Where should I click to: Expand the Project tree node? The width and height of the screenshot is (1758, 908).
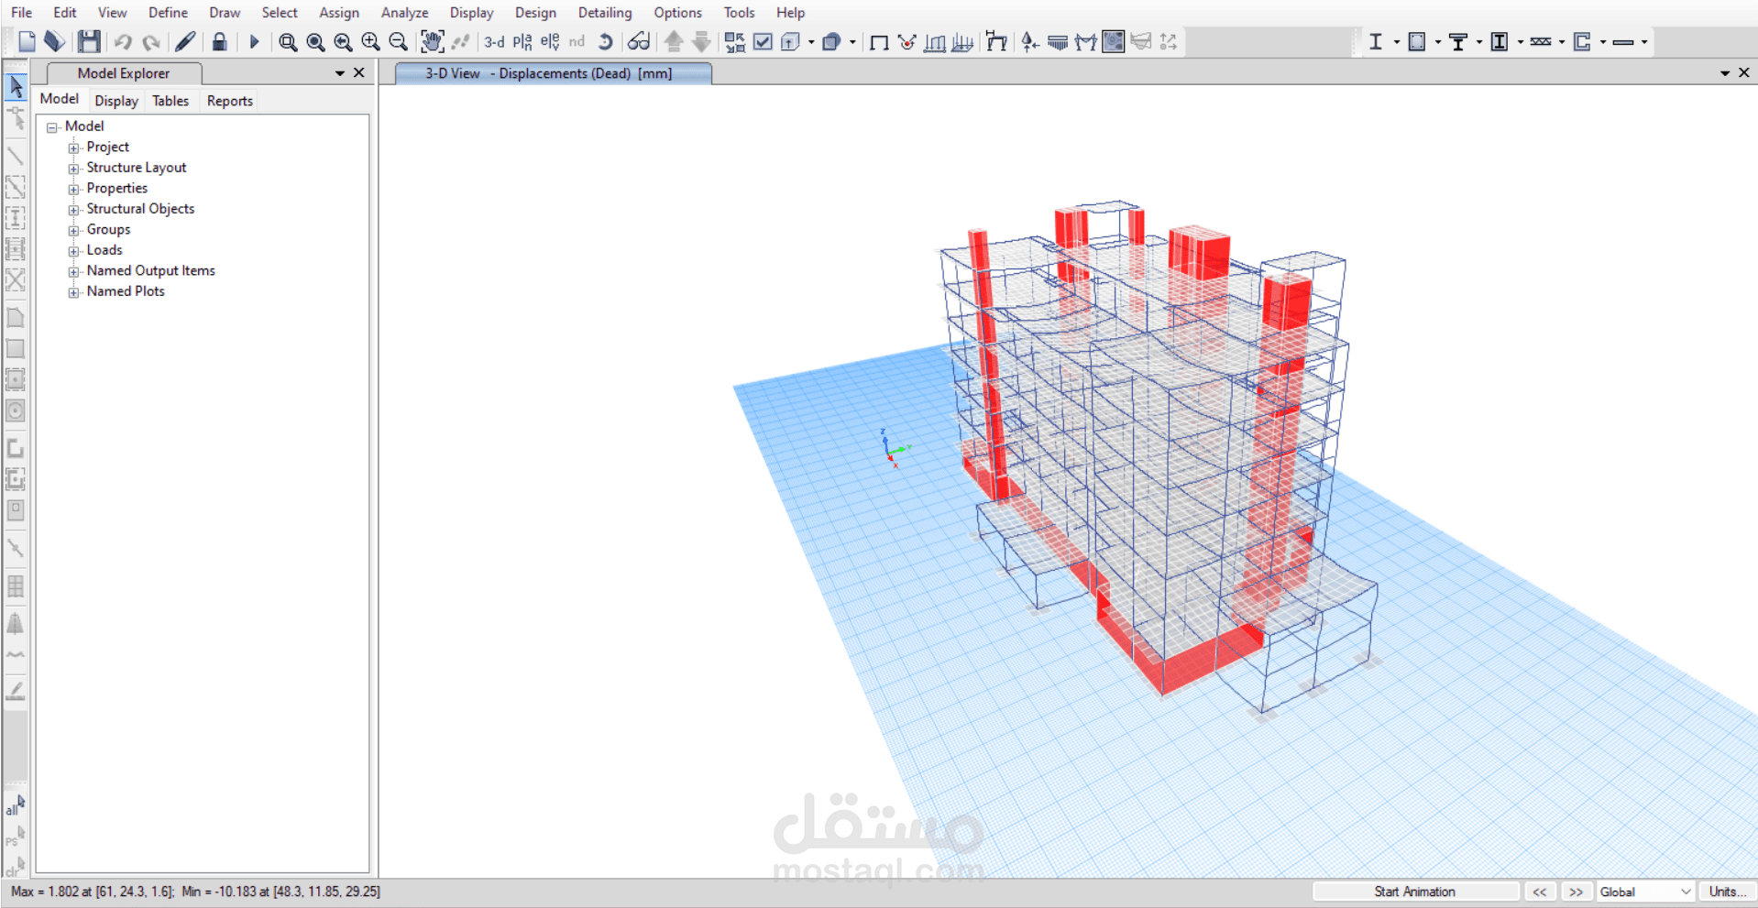point(74,148)
